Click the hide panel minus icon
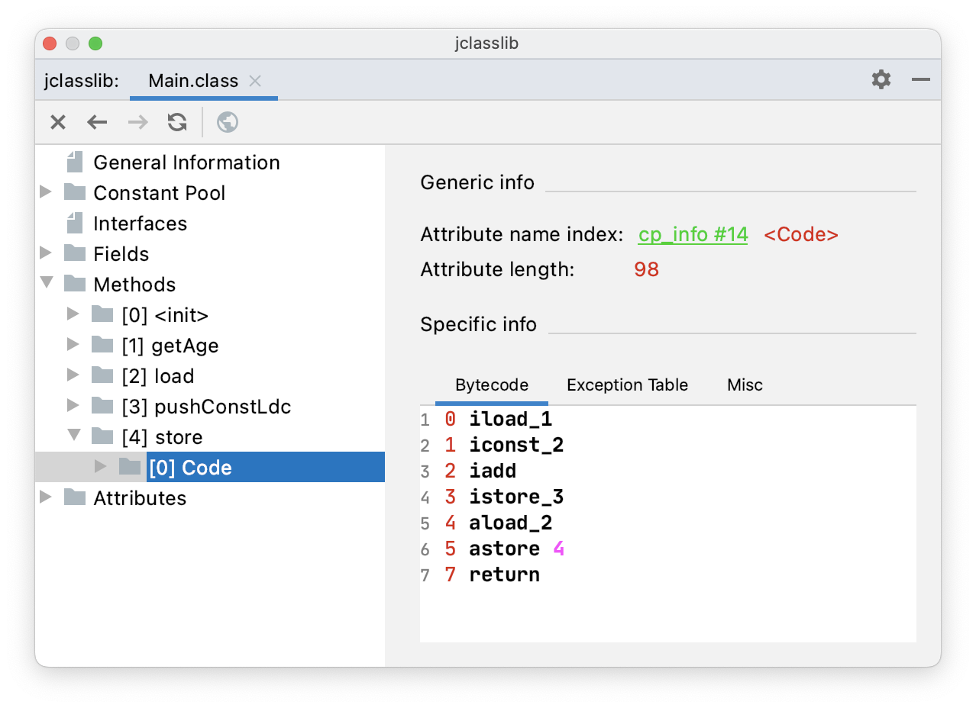 [x=921, y=79]
